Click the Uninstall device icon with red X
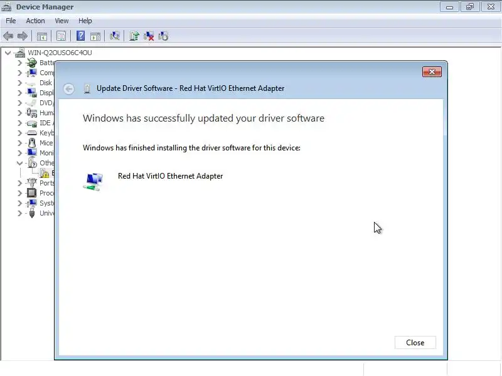The height and width of the screenshot is (376, 502). [x=149, y=36]
